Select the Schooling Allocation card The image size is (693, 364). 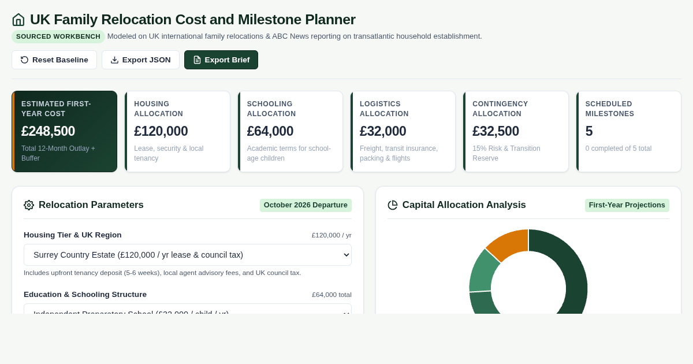[x=290, y=131]
